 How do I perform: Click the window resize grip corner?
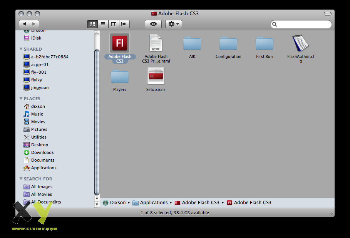coord(331,213)
